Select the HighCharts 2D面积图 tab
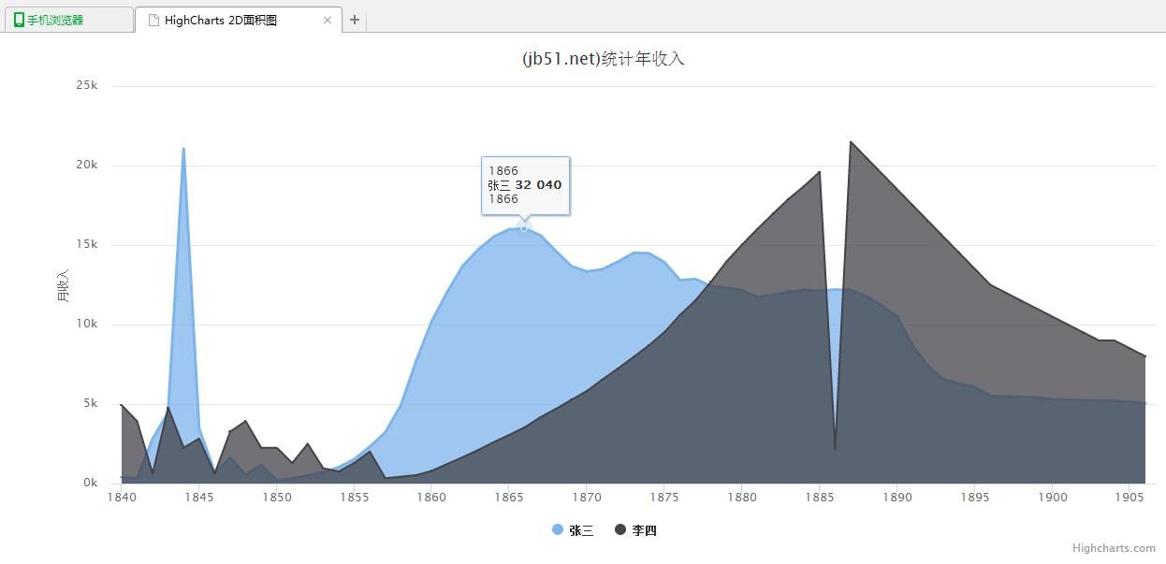1166x564 pixels. [x=221, y=20]
